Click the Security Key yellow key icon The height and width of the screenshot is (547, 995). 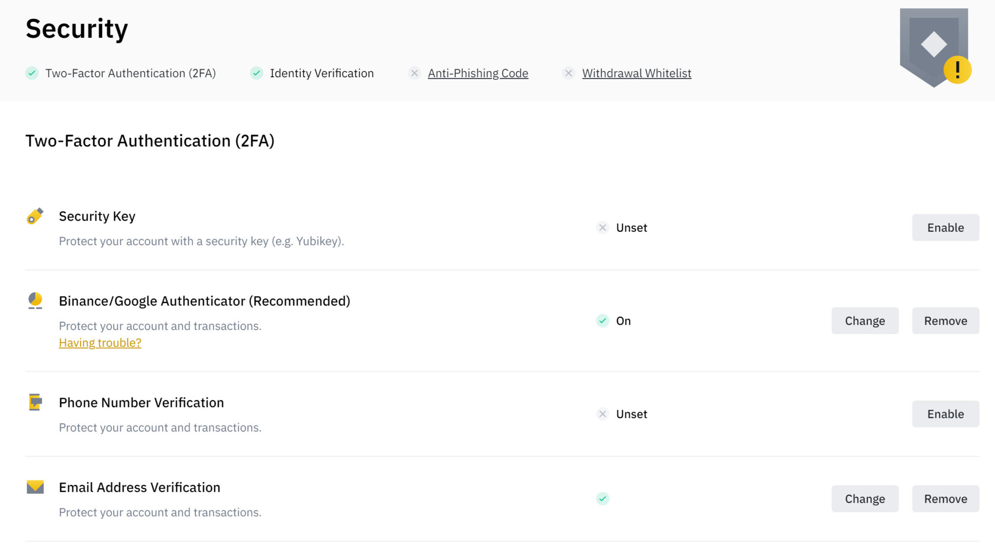(35, 216)
